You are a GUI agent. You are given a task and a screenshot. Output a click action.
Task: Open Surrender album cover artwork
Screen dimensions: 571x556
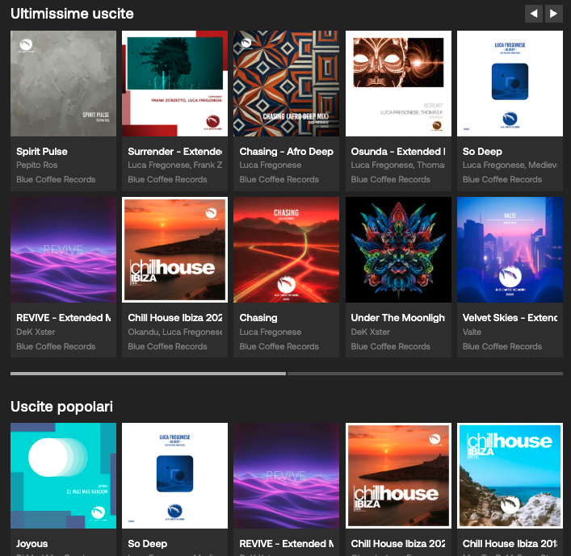pos(174,83)
